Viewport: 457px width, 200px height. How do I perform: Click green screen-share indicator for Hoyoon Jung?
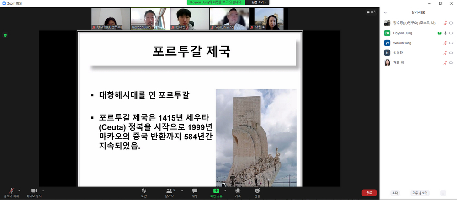coord(440,33)
